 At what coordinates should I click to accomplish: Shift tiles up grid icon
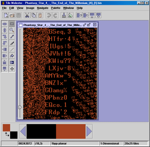coord(5,62)
